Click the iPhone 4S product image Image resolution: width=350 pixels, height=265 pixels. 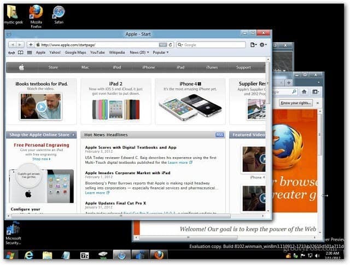[x=190, y=107]
